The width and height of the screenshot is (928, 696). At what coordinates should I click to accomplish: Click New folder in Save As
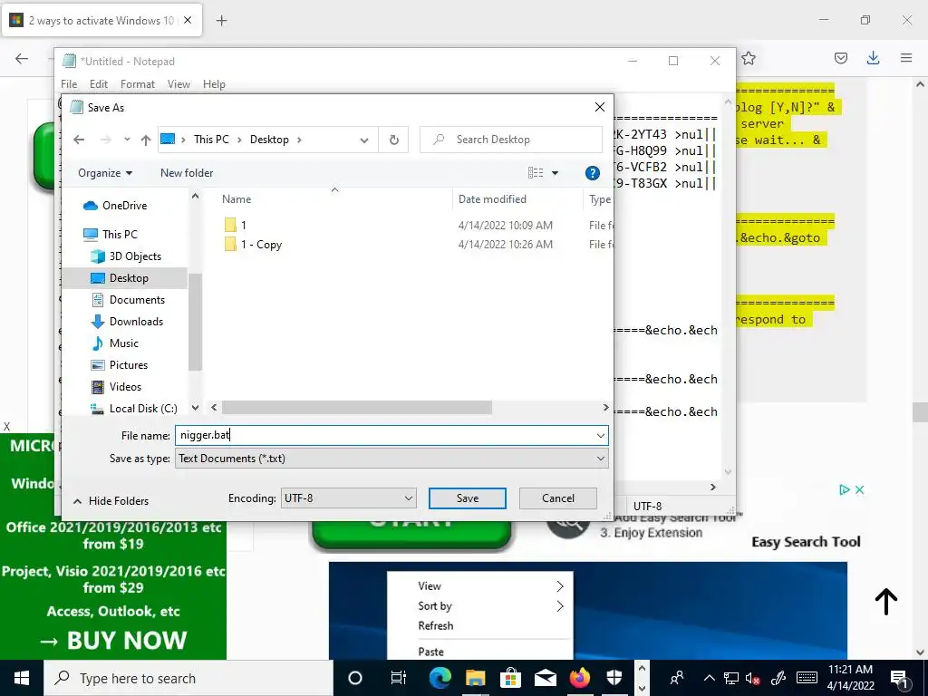pyautogui.click(x=187, y=173)
